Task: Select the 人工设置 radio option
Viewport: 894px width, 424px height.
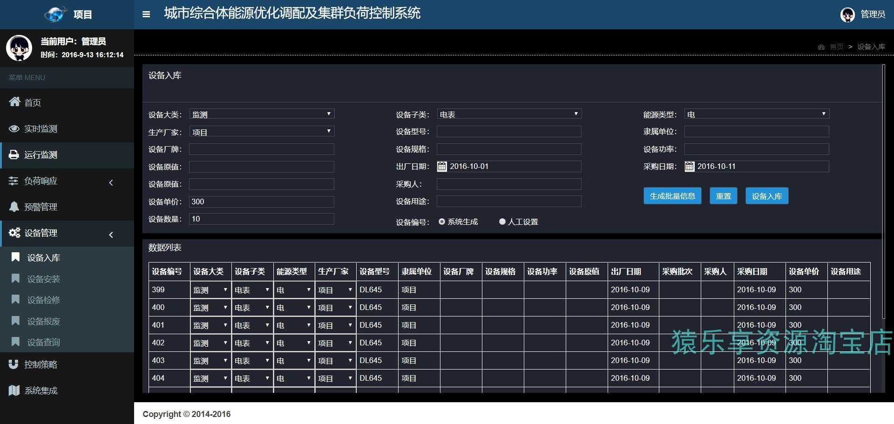Action: coord(502,222)
